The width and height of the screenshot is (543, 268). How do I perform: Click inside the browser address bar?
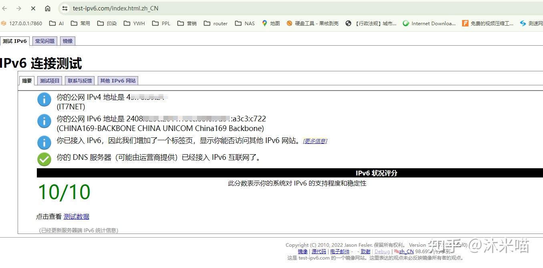point(160,8)
